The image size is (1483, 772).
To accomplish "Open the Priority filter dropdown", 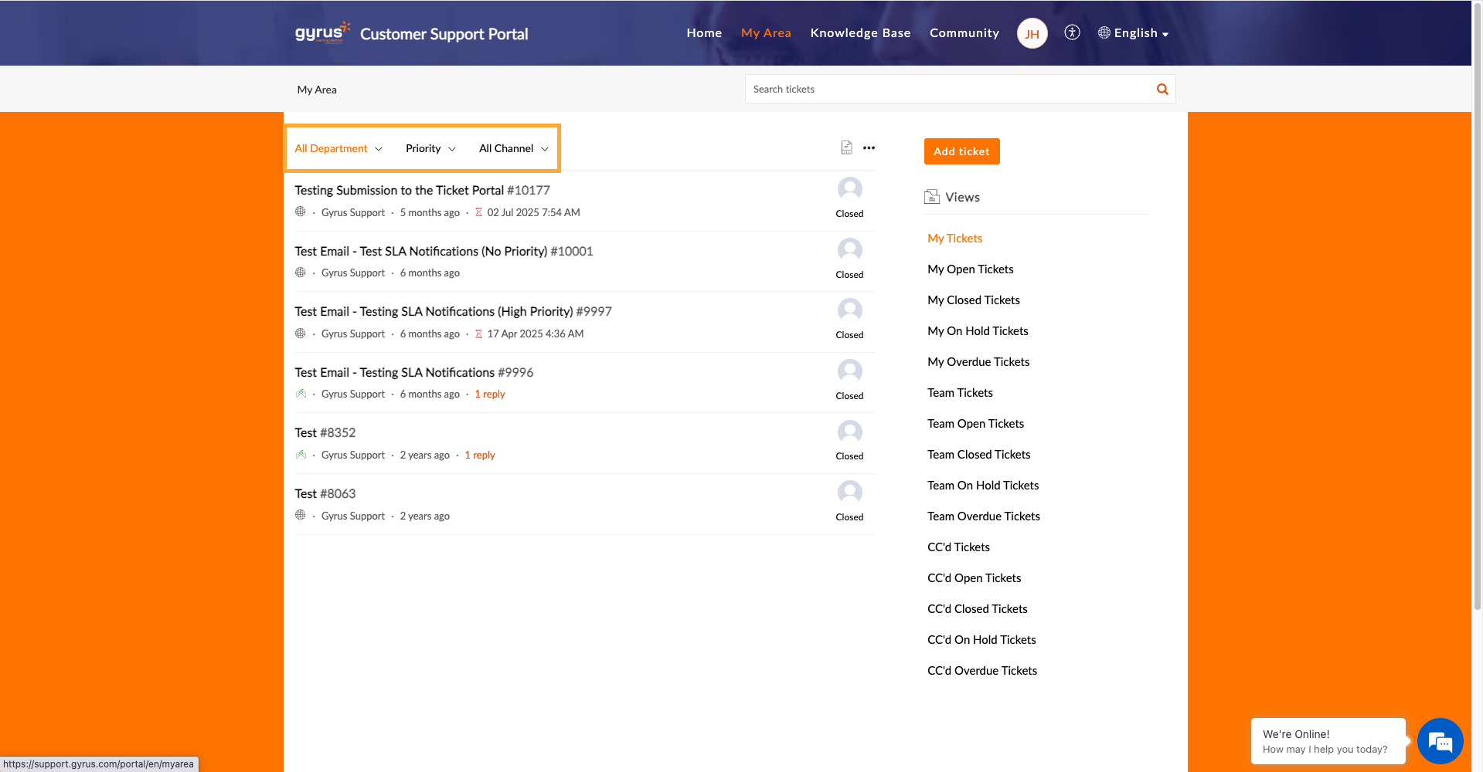I will click(430, 148).
